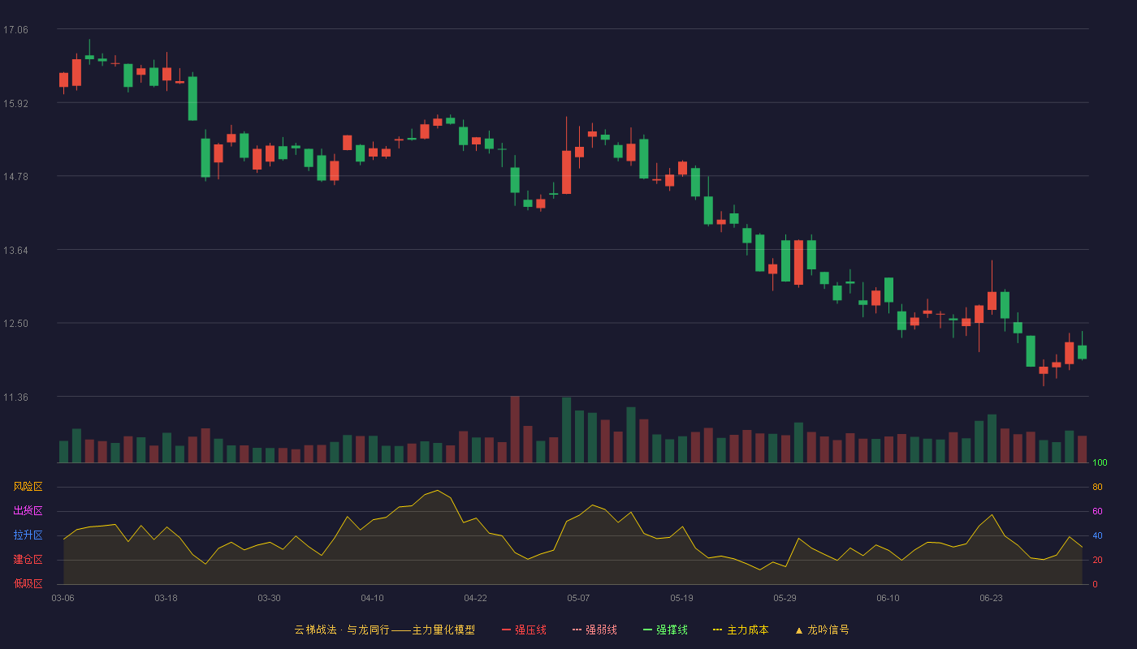Click the 04-22 date axis label
The width and height of the screenshot is (1137, 649).
475,598
